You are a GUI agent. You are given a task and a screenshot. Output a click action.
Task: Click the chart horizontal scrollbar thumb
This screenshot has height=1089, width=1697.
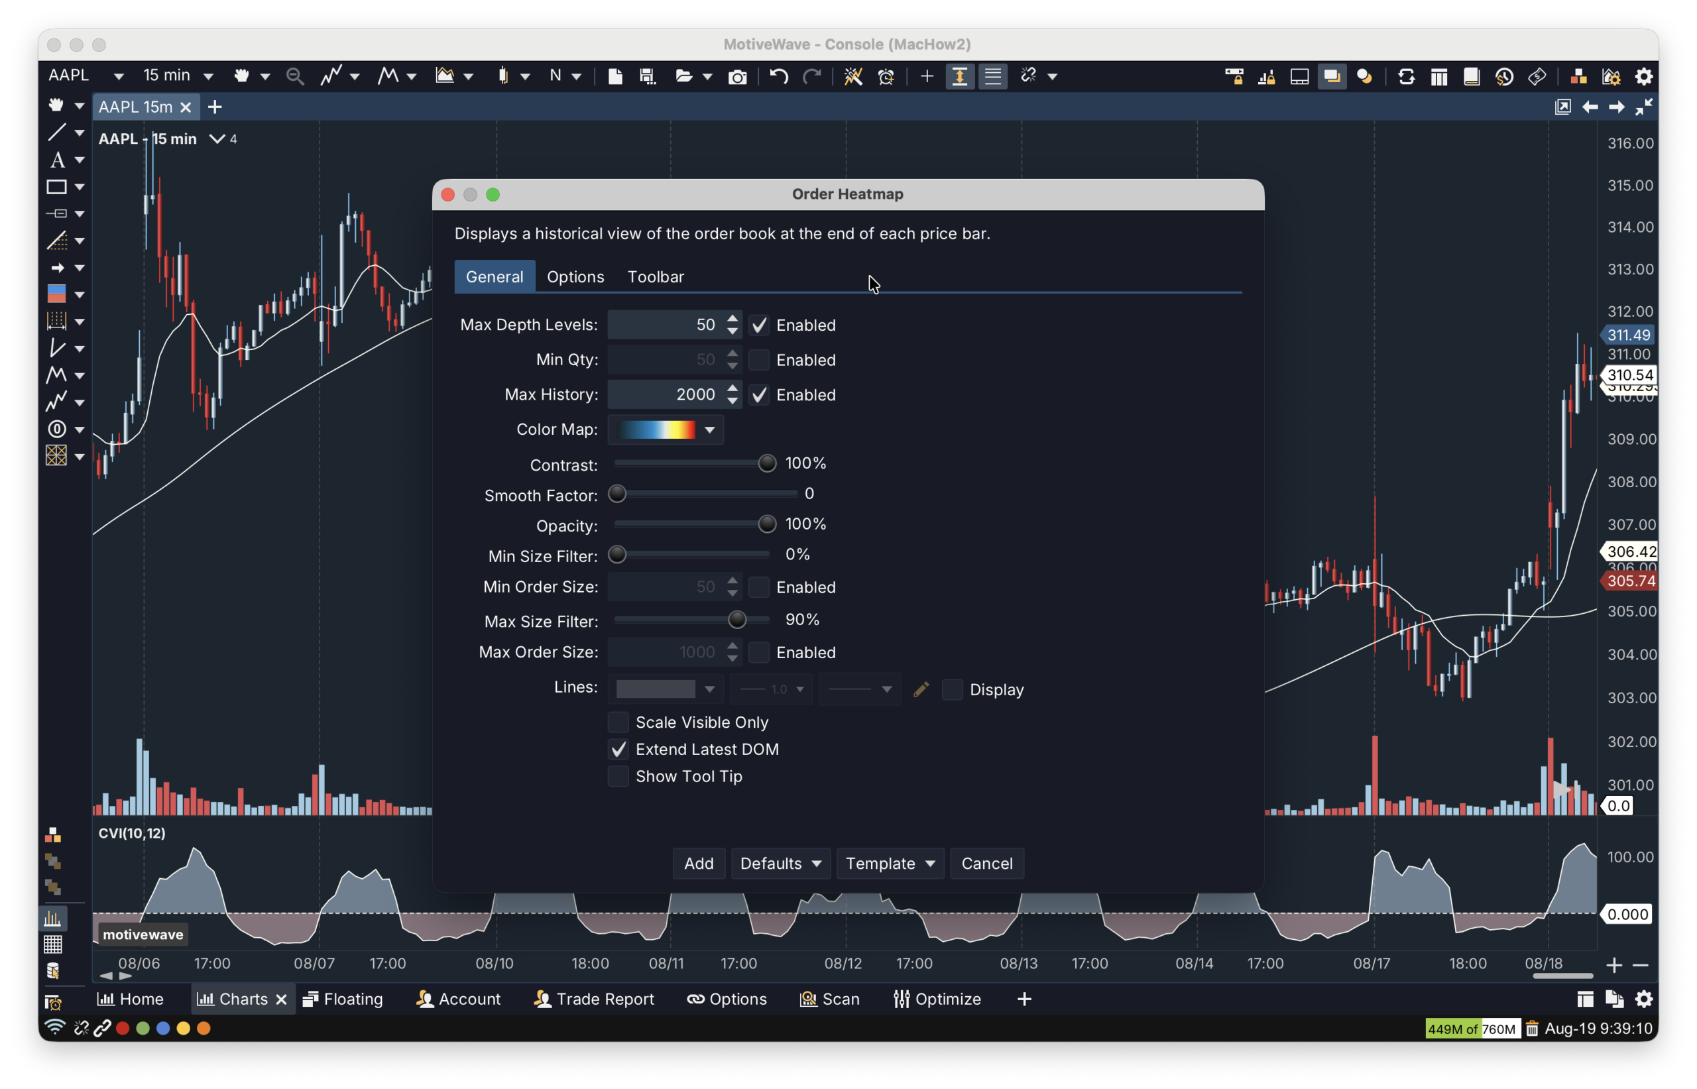tap(1562, 976)
